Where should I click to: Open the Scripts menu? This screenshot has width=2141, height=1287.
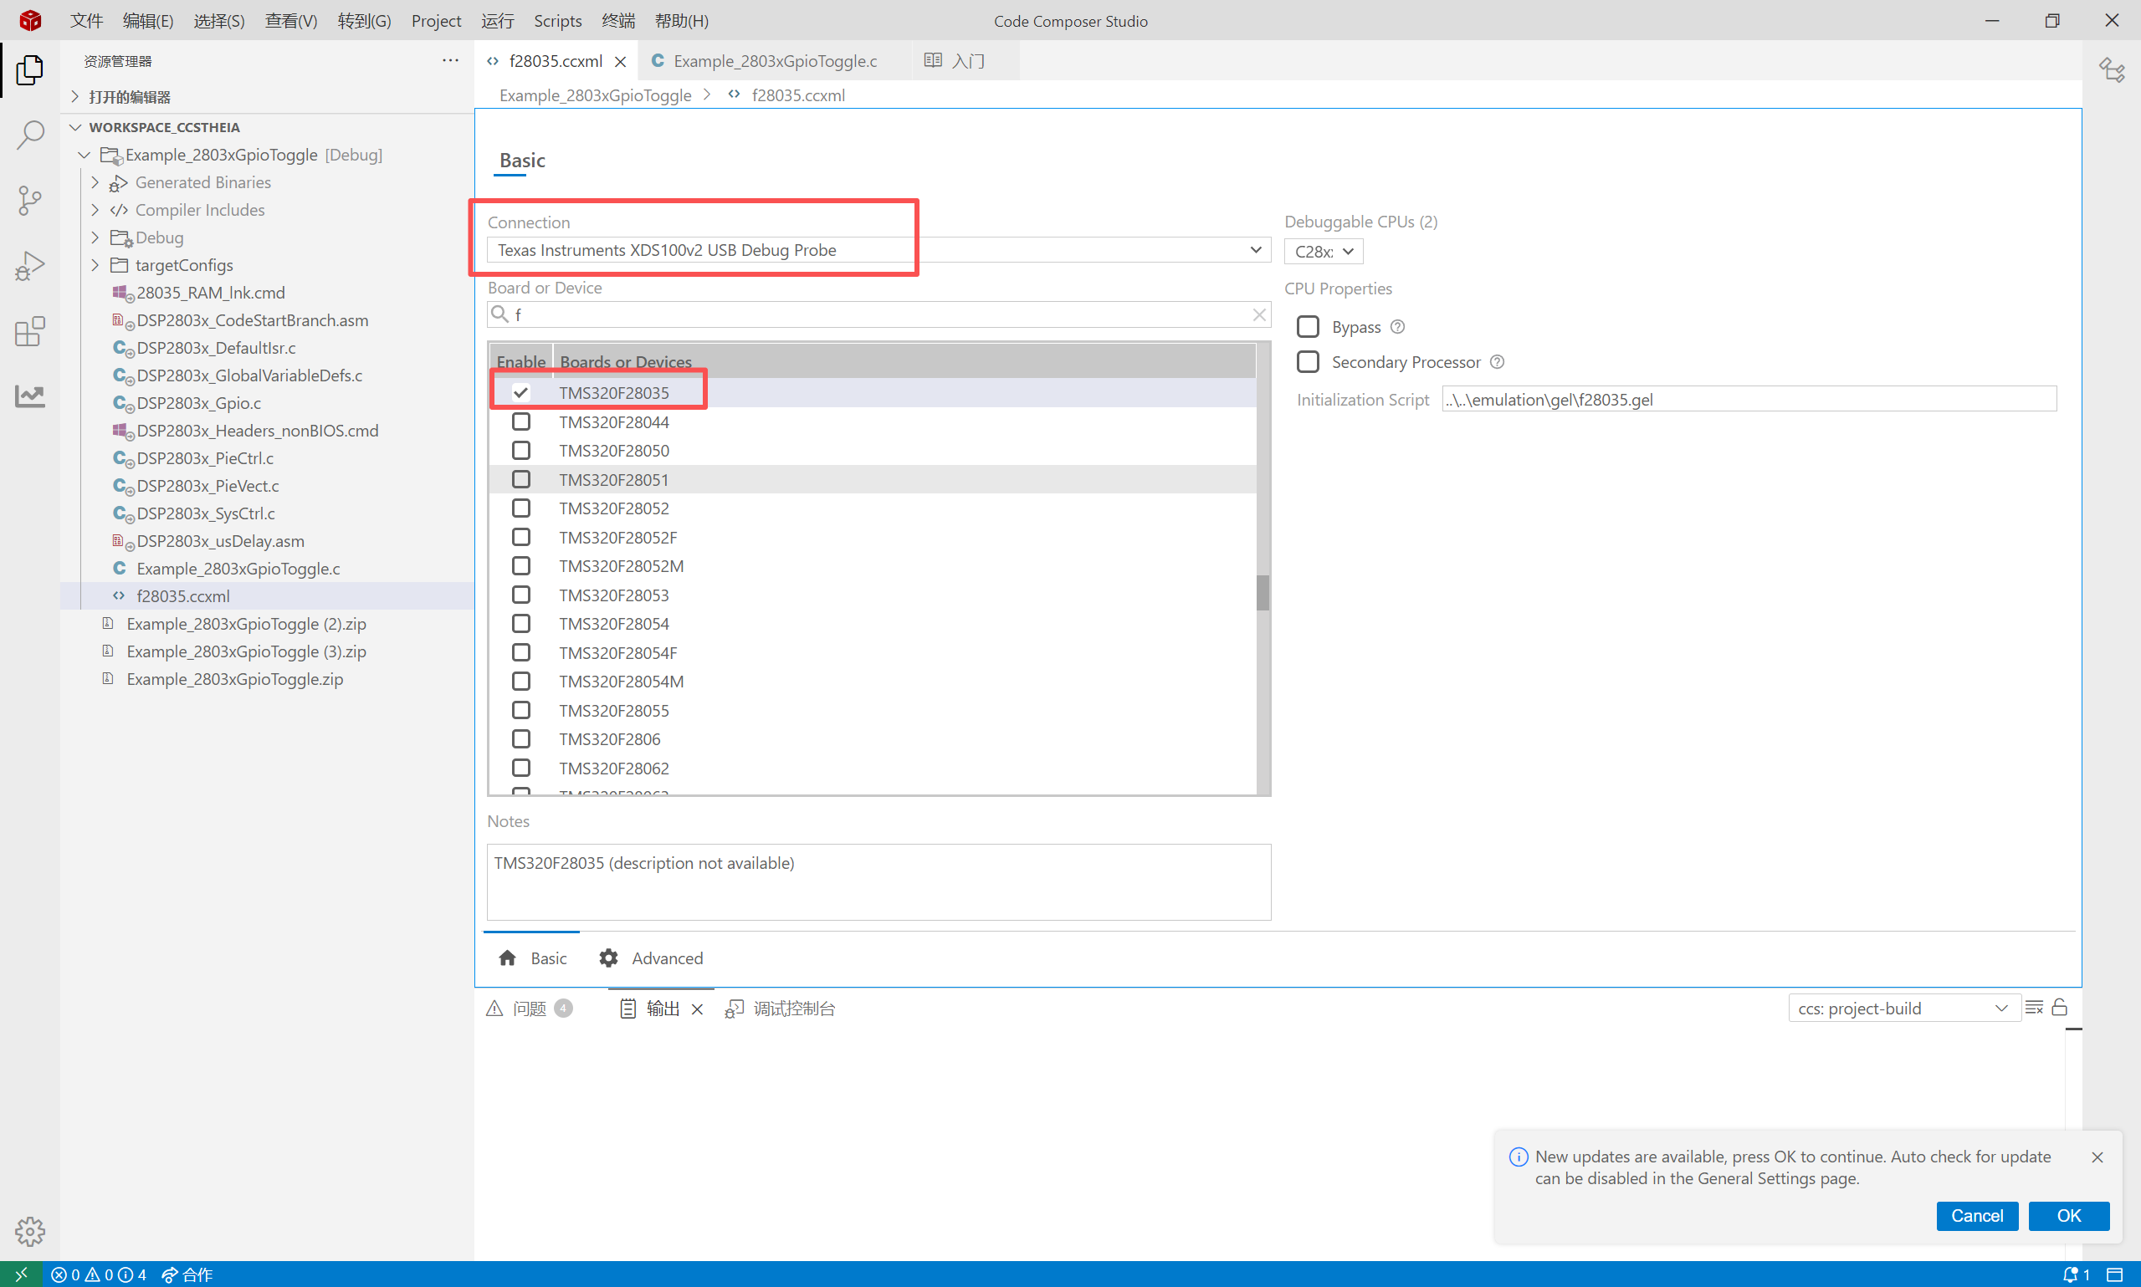557,21
